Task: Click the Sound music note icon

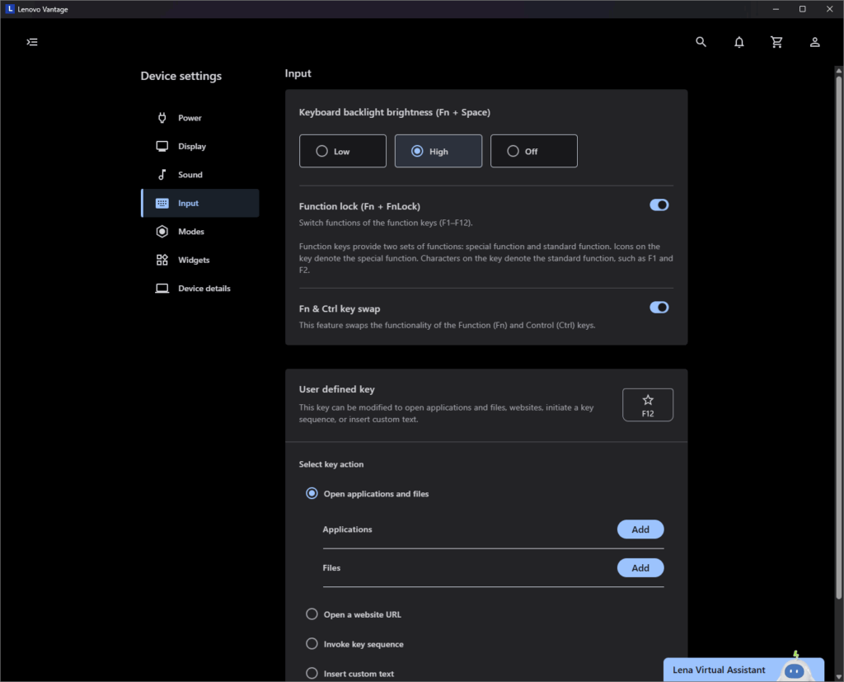Action: (162, 175)
